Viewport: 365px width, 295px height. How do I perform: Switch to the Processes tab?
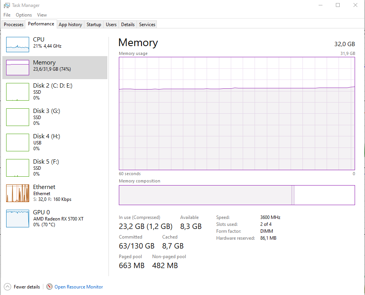pyautogui.click(x=14, y=25)
